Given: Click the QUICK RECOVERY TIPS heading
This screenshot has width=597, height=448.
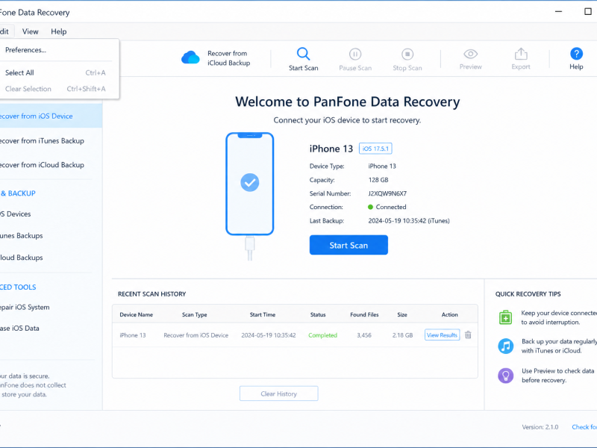Looking at the screenshot, I should [x=528, y=294].
